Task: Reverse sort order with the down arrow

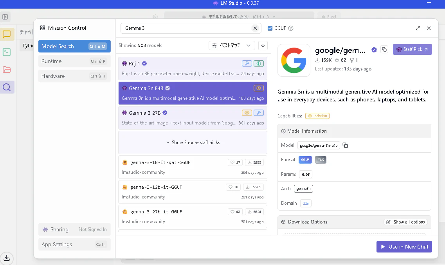Action: (263, 45)
